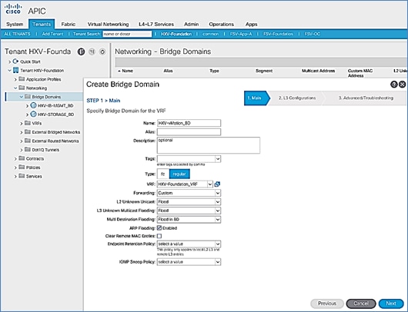The height and width of the screenshot is (312, 408).
Task: Open Multi Destination Flooding dropdown
Action: click(218, 219)
